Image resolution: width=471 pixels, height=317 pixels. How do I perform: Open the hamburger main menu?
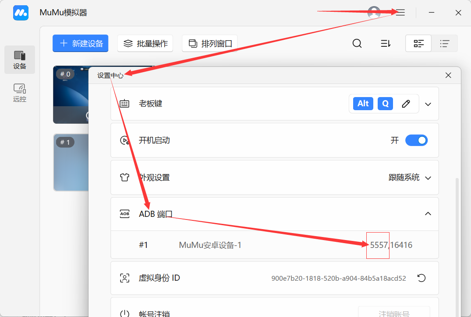click(400, 12)
